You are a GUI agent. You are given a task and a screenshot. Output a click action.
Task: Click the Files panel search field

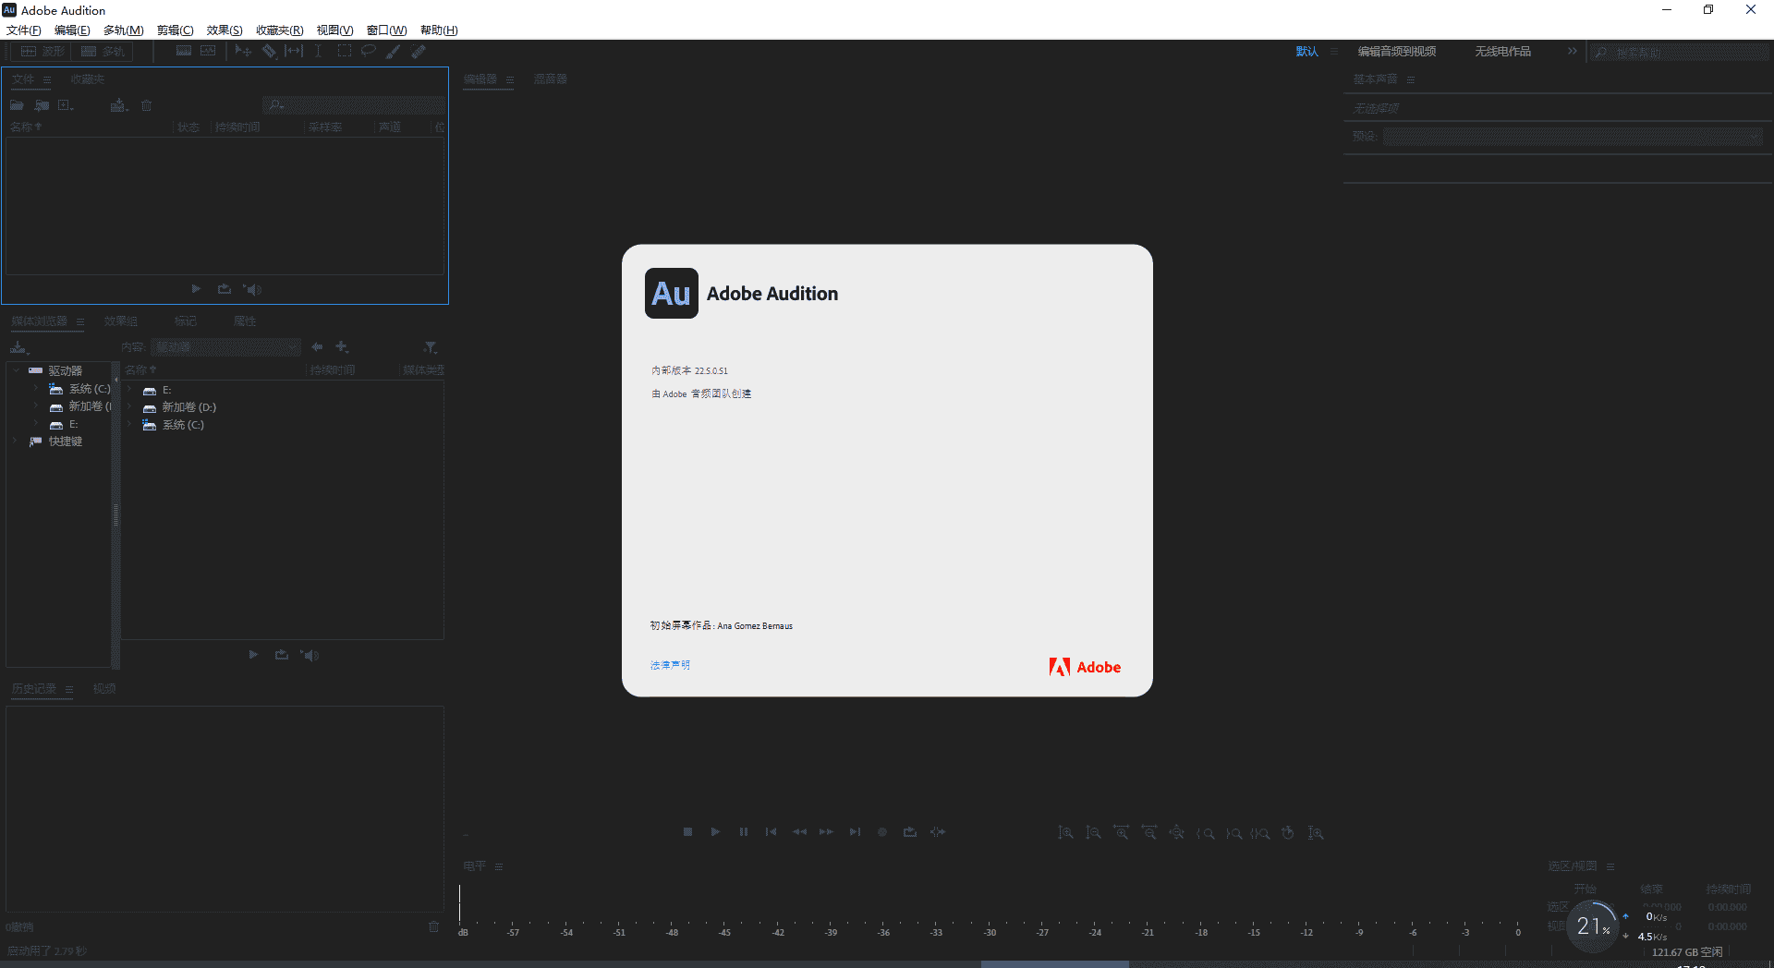pos(353,105)
